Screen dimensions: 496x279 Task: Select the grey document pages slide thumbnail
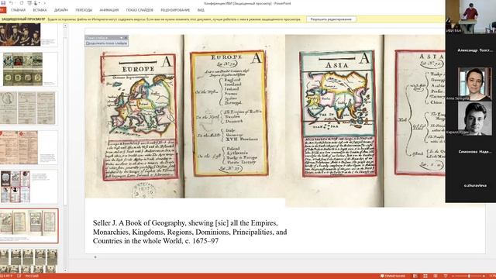point(28,108)
